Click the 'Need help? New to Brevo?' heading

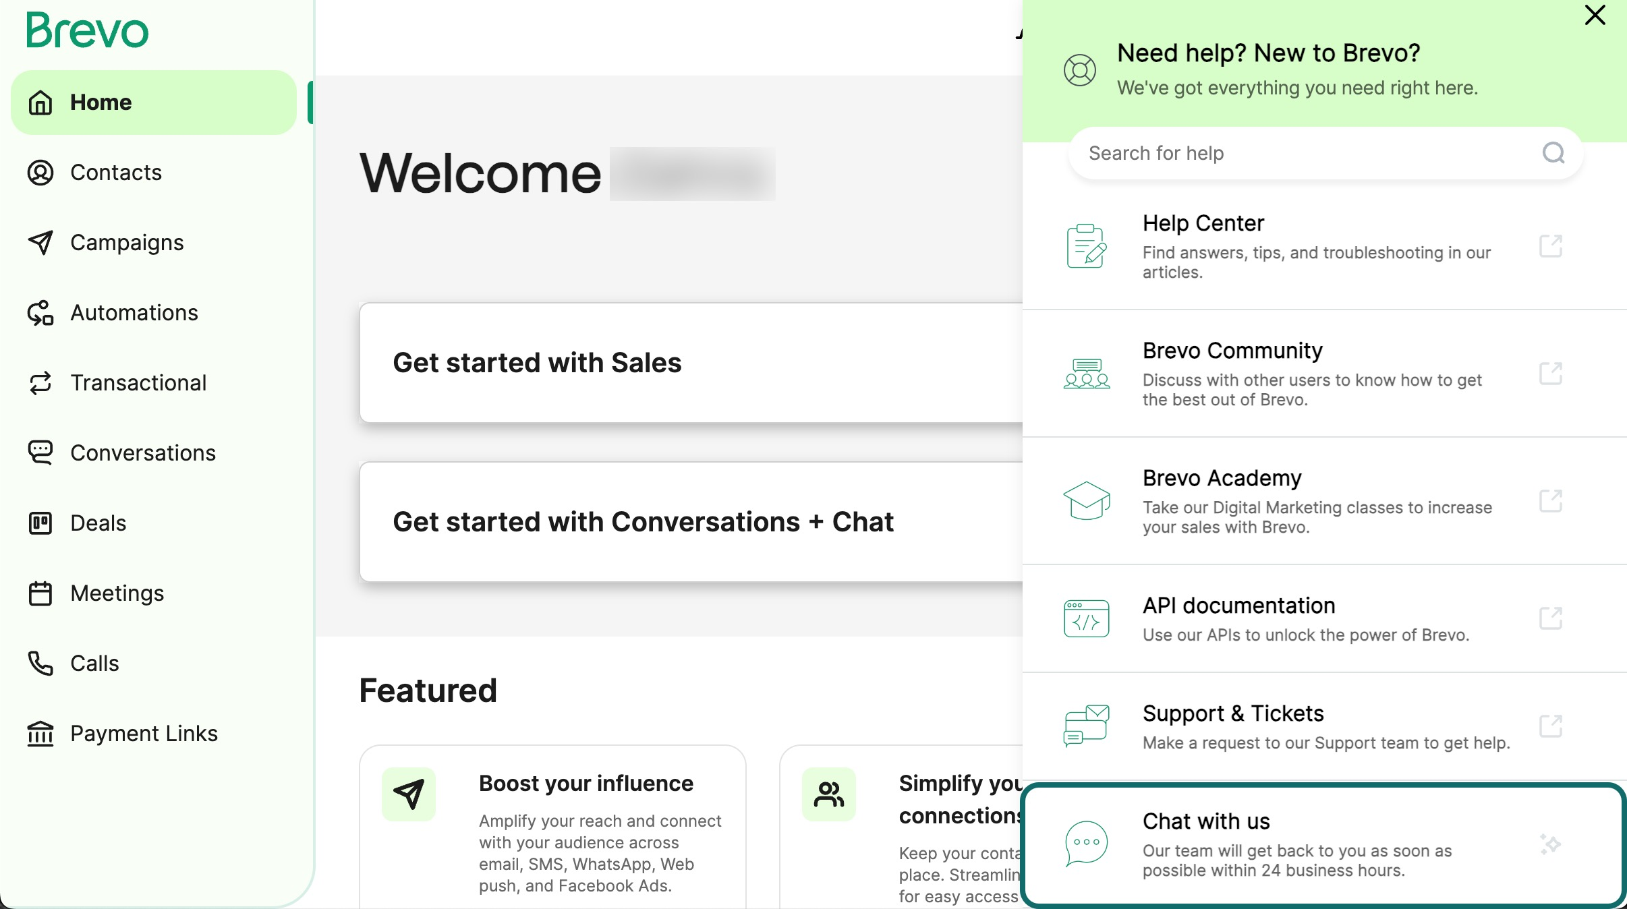pos(1269,53)
